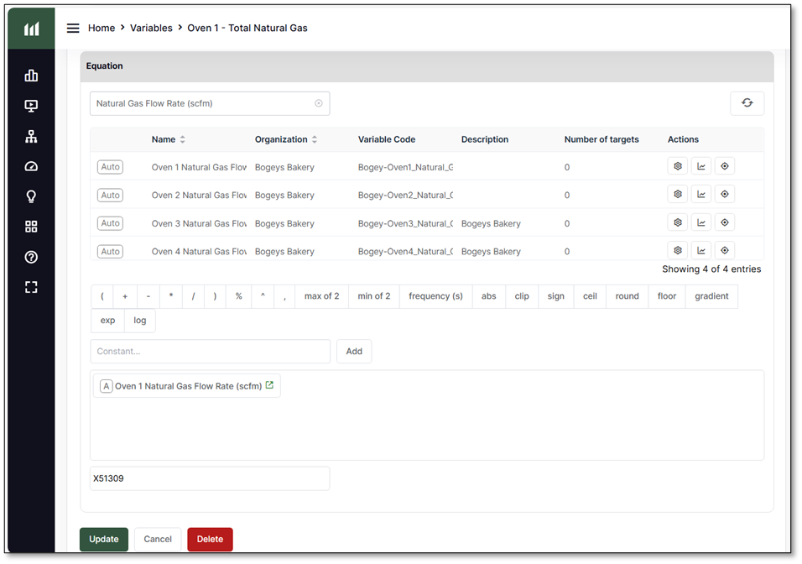Click target icon for Oven 4 row
Viewport: 802px width, 564px height.
[x=725, y=251]
